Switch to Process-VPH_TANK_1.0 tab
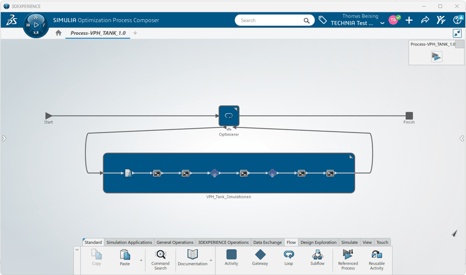 click(x=98, y=33)
